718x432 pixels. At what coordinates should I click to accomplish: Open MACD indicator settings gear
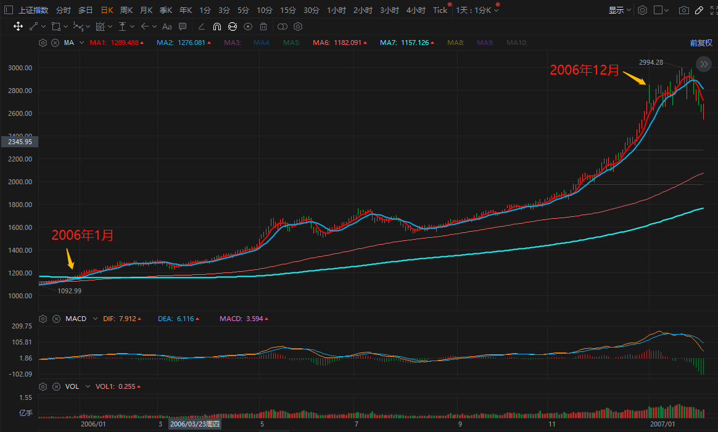point(43,319)
